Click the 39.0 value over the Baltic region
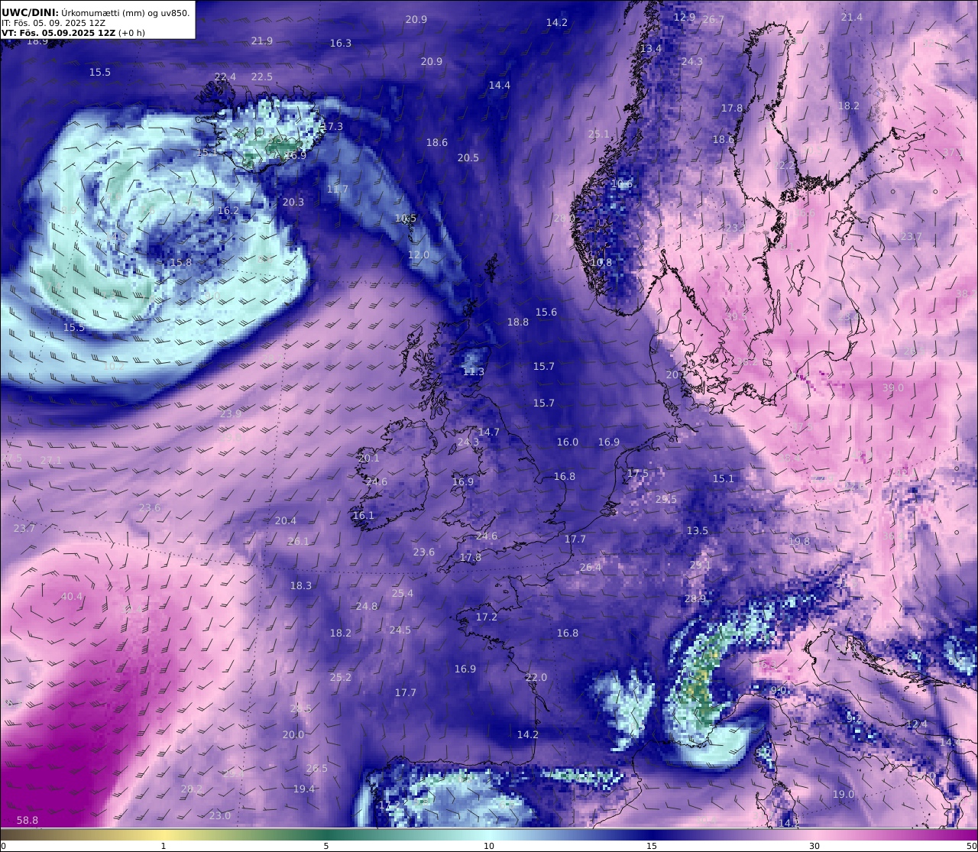Image resolution: width=978 pixels, height=852 pixels. [x=893, y=387]
